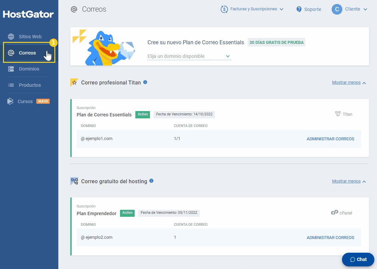
Task: Click the @ icon beside Correos in sidebar
Action: coord(11,53)
